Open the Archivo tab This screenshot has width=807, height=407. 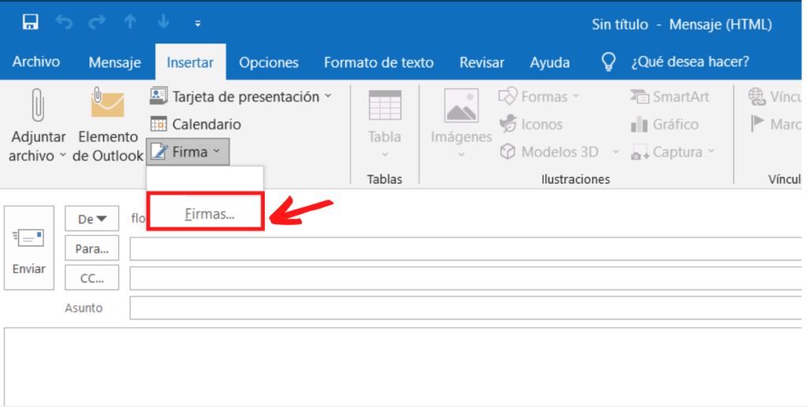coord(36,61)
